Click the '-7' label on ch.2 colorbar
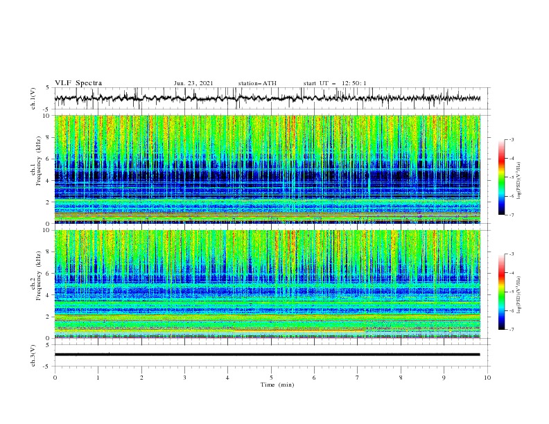 [x=511, y=330]
